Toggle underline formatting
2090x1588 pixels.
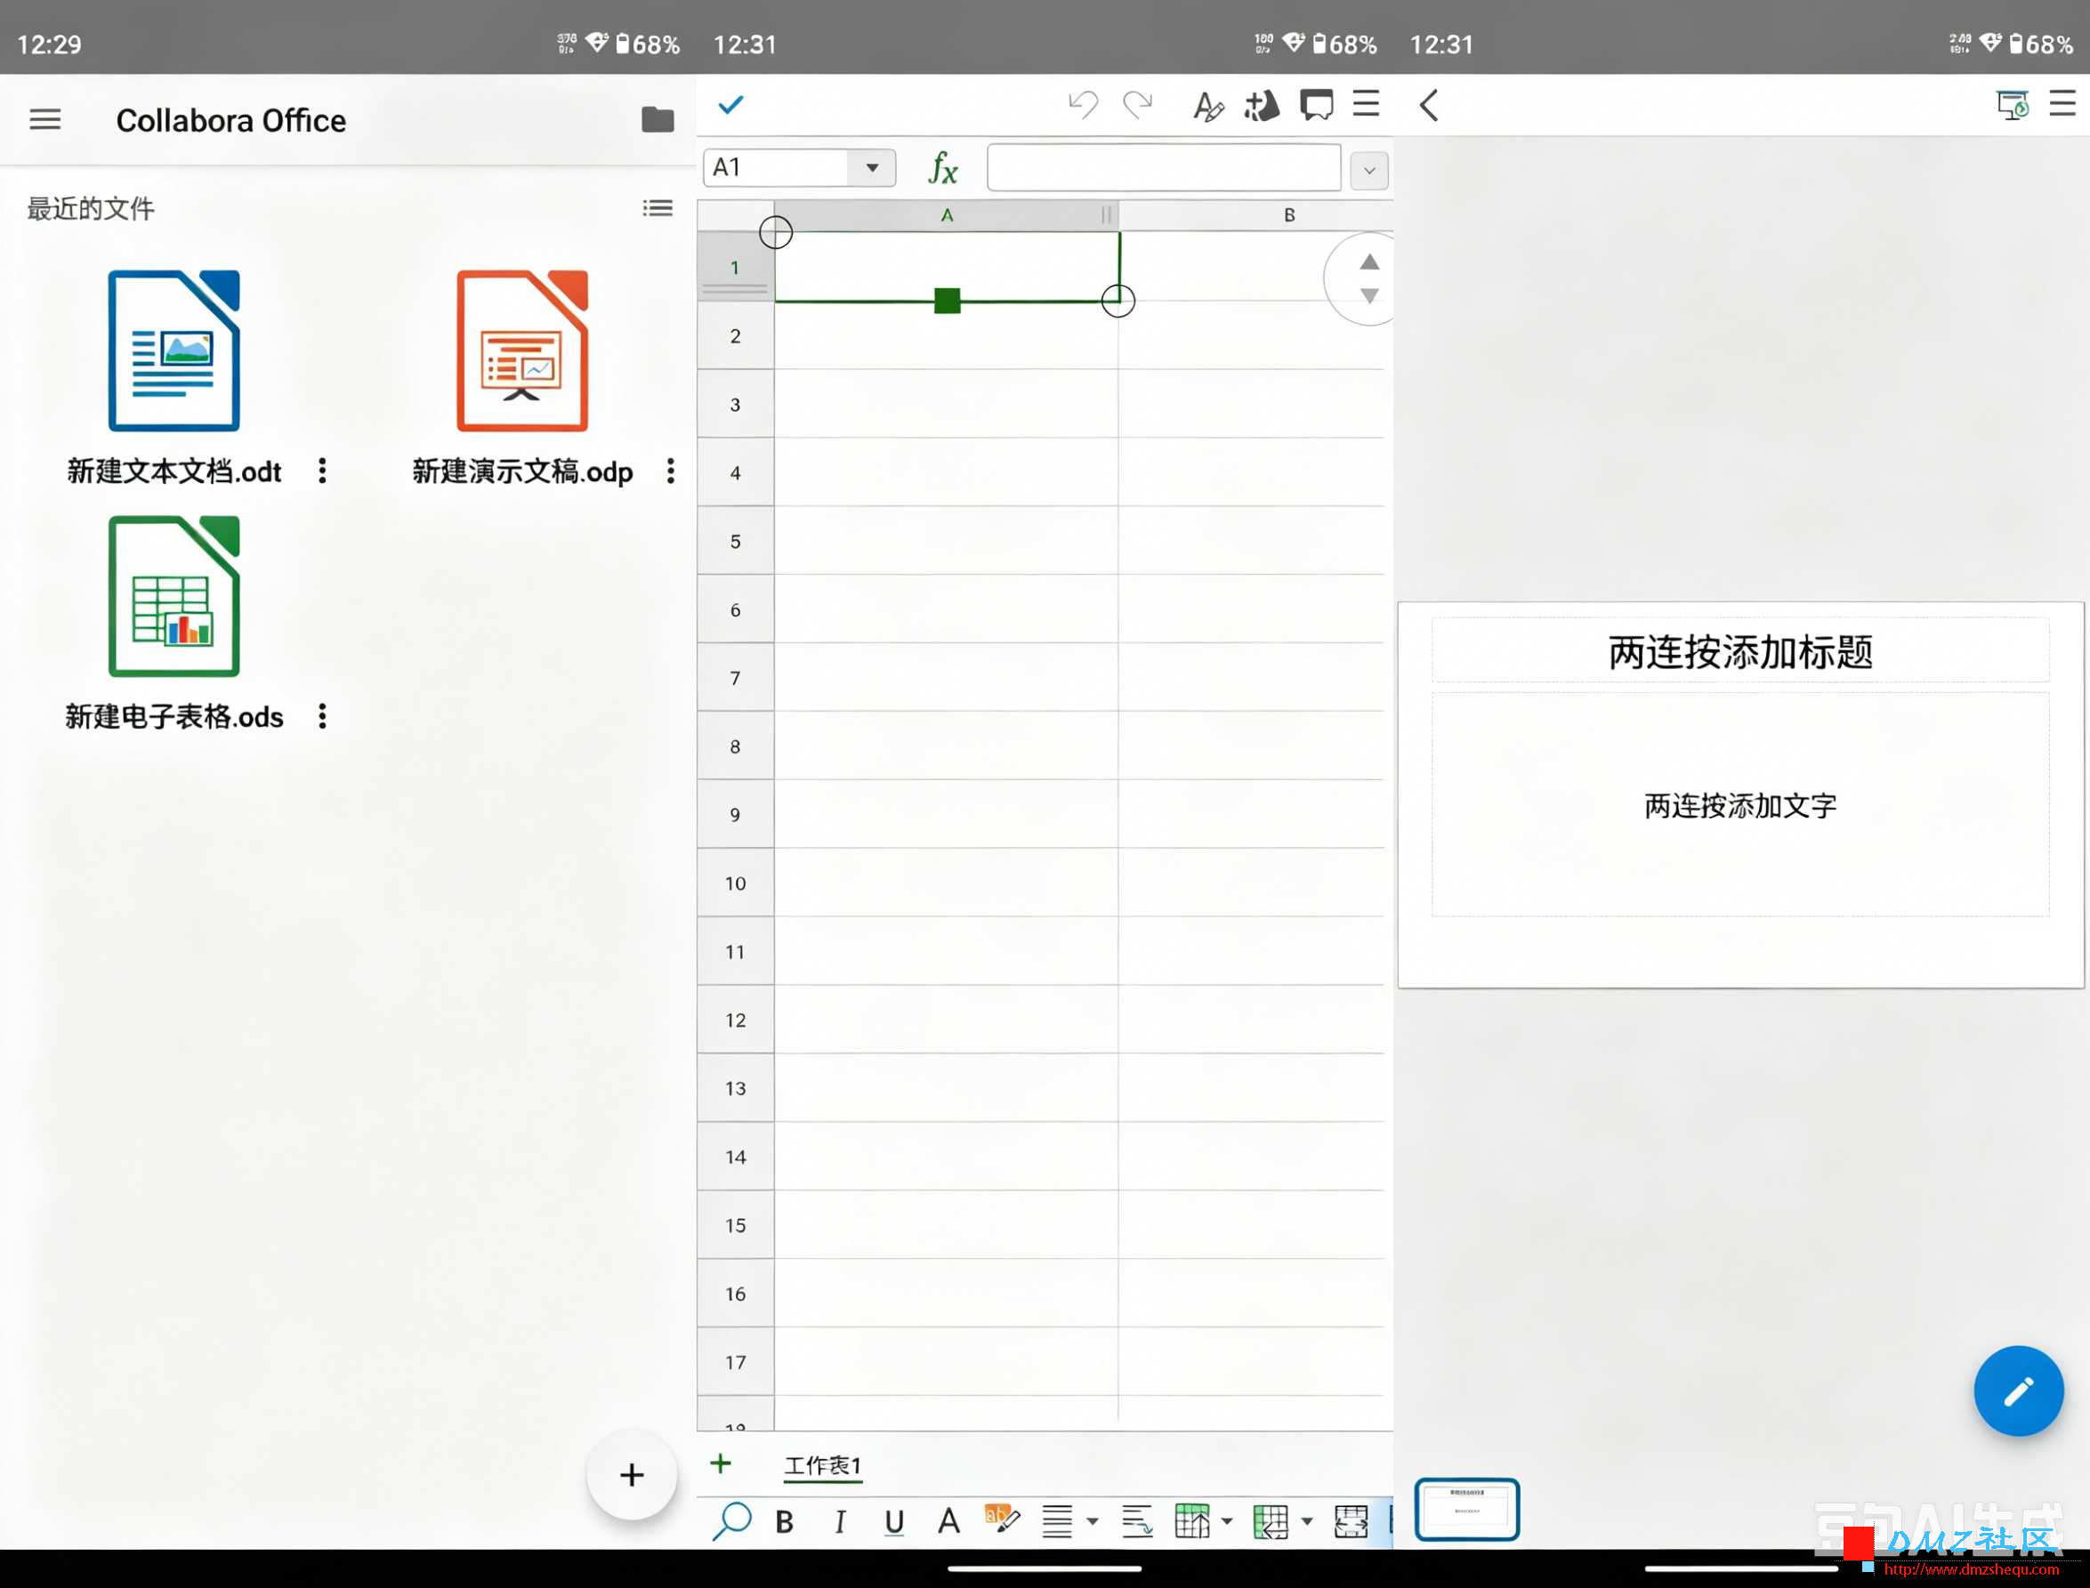point(894,1522)
